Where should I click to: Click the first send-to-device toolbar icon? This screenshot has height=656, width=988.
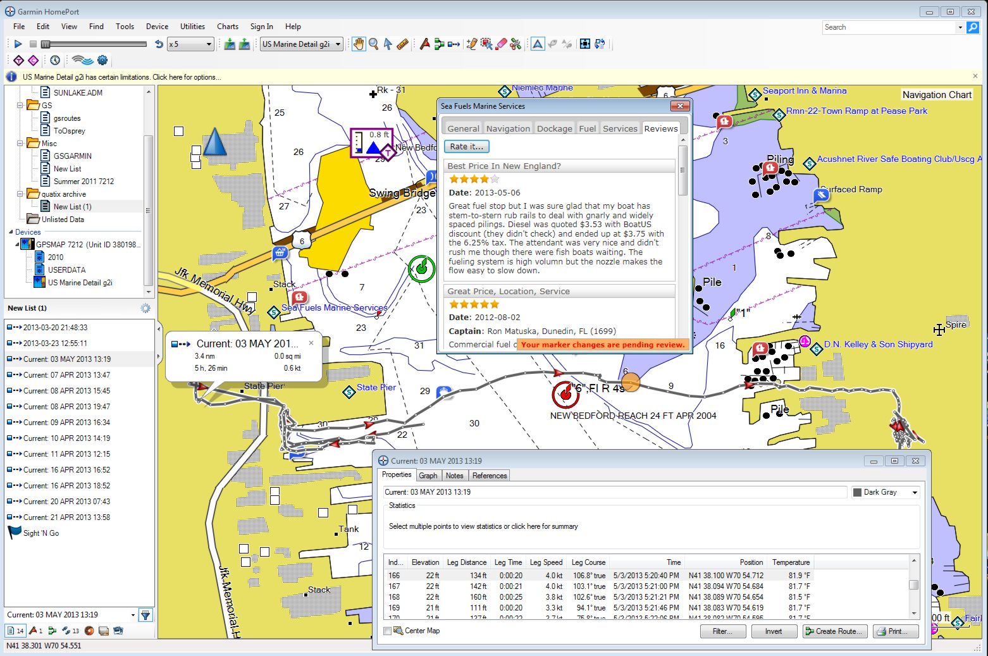[230, 44]
